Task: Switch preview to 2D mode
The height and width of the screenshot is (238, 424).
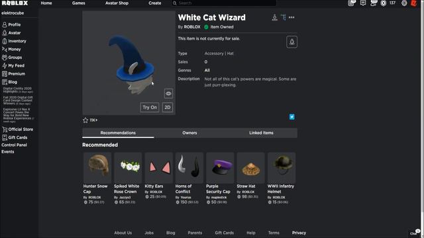Action: tap(168, 107)
